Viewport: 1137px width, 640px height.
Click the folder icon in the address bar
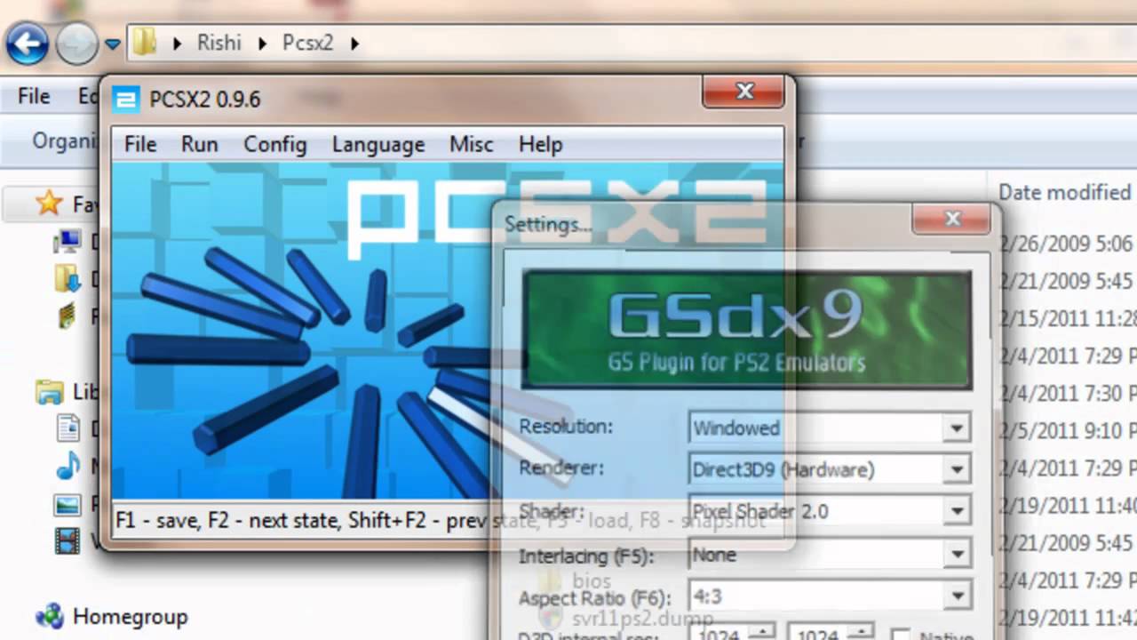[145, 42]
